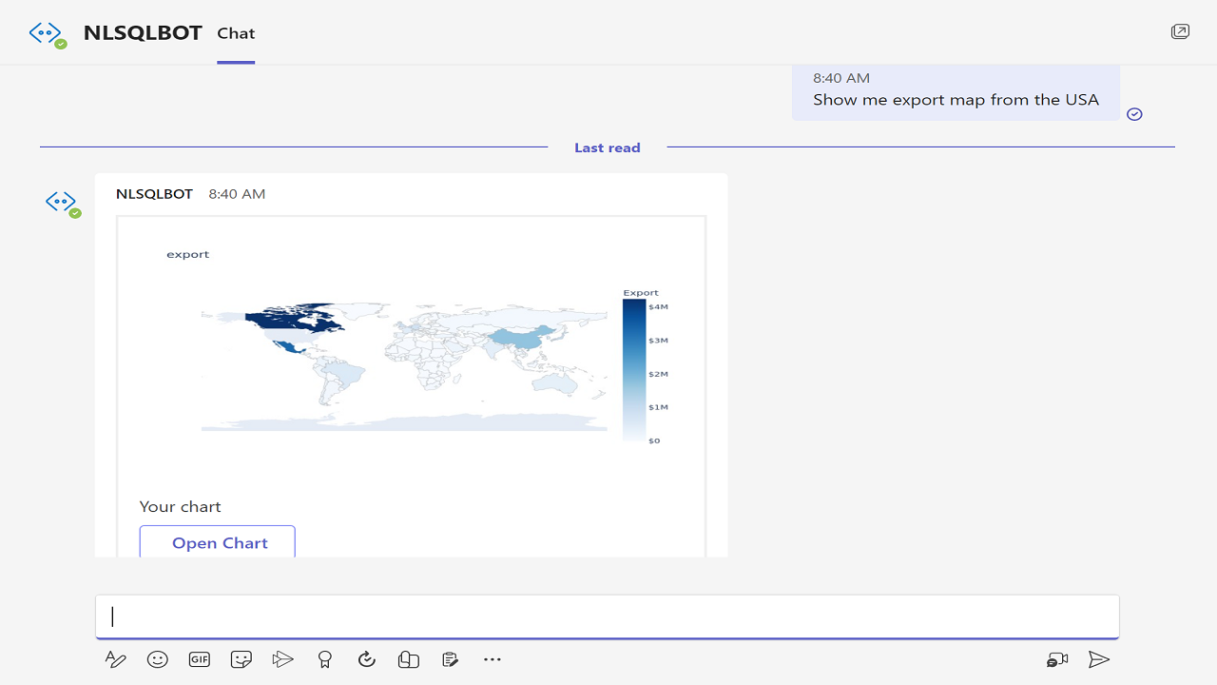Start a video clip recording
This screenshot has height=685, width=1217.
click(x=1057, y=659)
